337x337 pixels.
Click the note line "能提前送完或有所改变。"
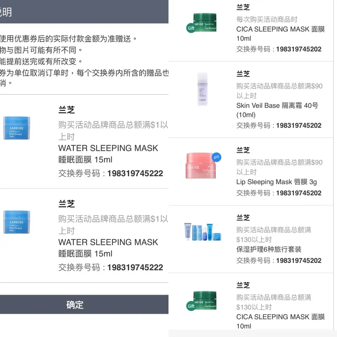(x=41, y=61)
